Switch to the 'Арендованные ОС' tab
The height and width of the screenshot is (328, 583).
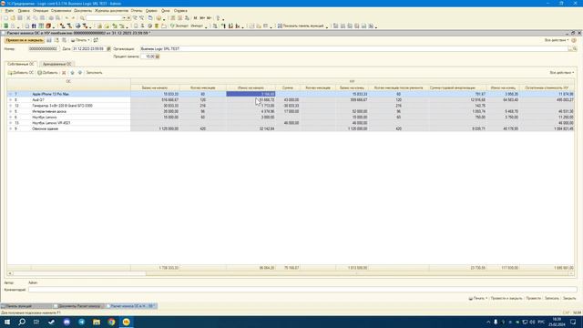pos(56,64)
